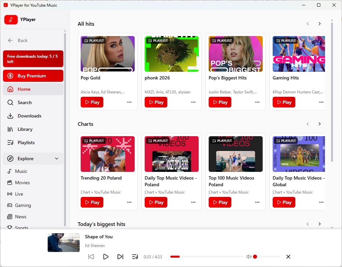Open the phonk 2026 playlist thumbnail
Viewport: 342px width, 267px height.
click(172, 54)
